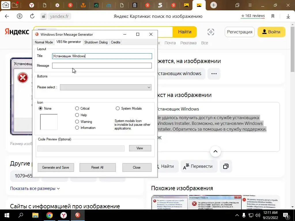Open taskbar search magnifier
The image size is (295, 221).
tap(21, 215)
